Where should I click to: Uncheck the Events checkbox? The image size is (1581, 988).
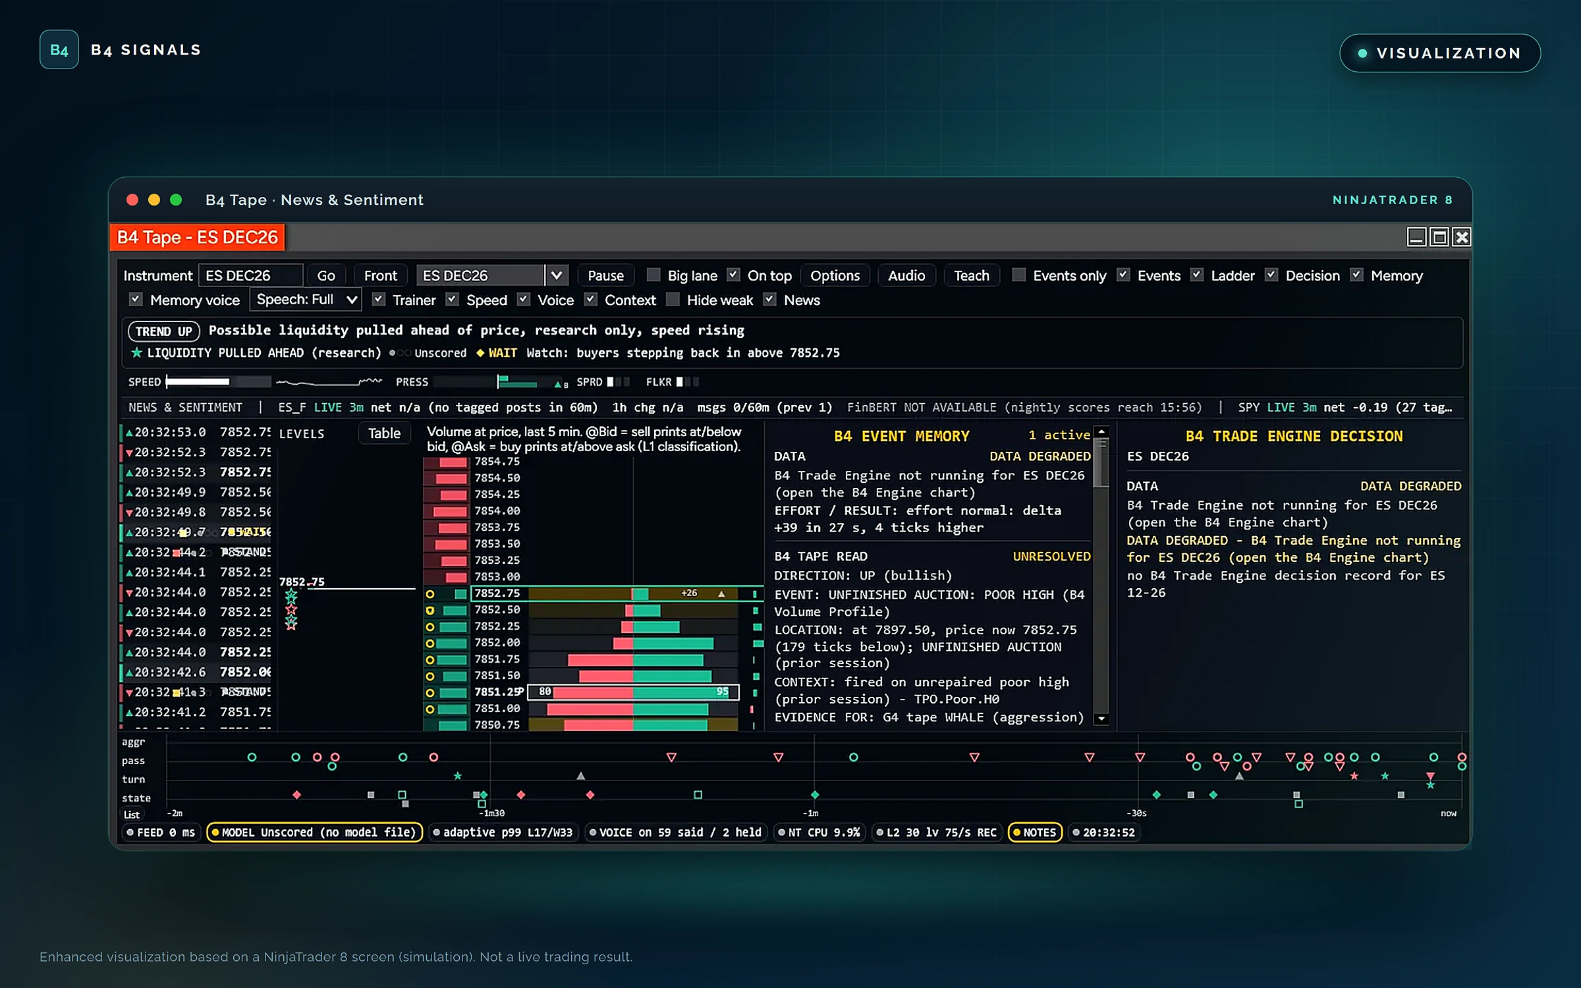pyautogui.click(x=1123, y=275)
